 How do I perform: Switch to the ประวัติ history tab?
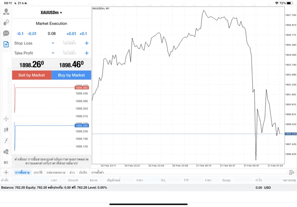pos(38,172)
